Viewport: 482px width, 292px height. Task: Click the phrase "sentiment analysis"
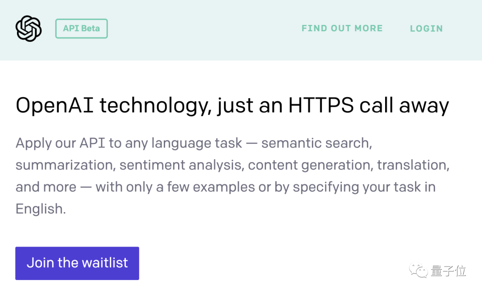(x=182, y=165)
